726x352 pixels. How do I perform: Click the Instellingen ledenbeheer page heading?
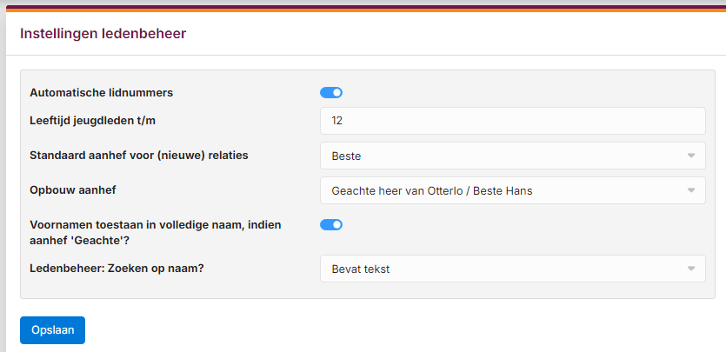103,34
